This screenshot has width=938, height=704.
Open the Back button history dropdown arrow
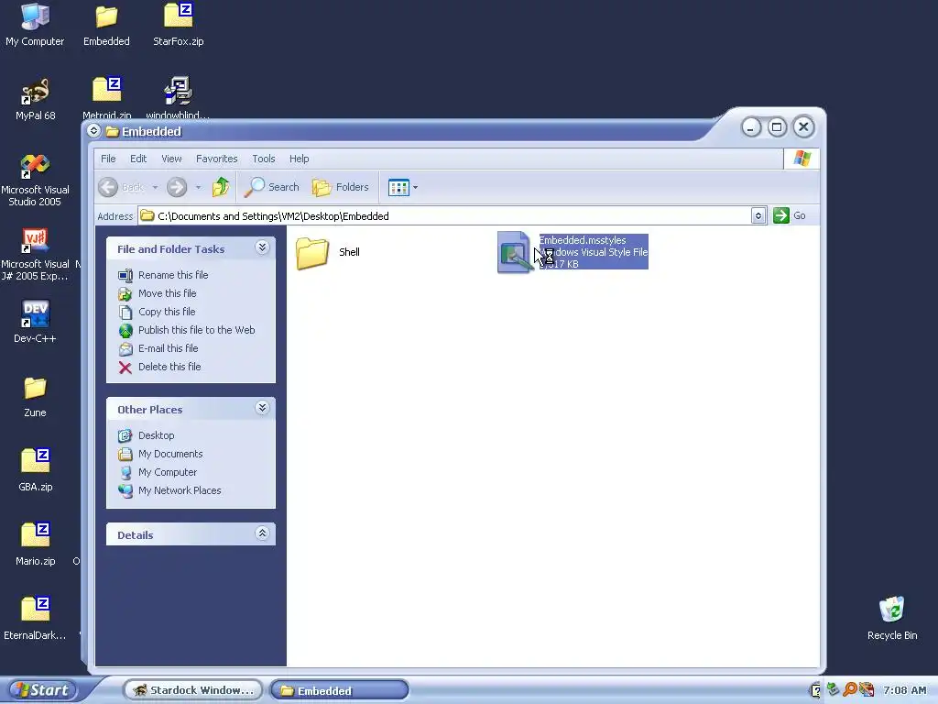coord(155,187)
